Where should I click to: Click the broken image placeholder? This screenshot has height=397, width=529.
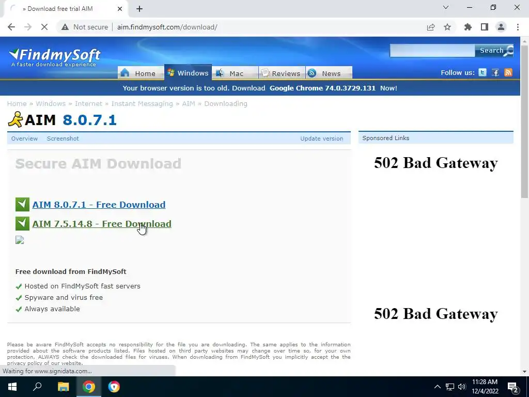20,240
